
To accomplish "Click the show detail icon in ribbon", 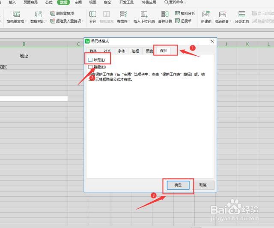I will coord(254,13).
